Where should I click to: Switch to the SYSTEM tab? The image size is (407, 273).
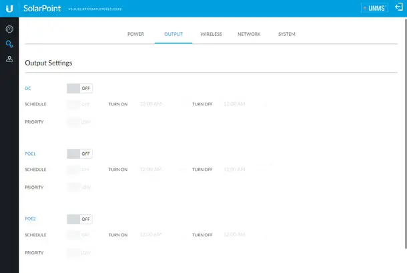pos(286,34)
